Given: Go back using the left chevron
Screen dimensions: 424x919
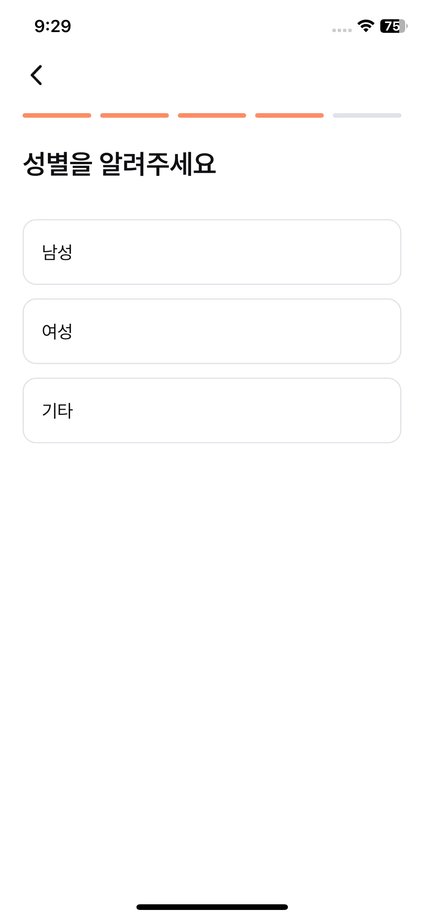Looking at the screenshot, I should 36,75.
